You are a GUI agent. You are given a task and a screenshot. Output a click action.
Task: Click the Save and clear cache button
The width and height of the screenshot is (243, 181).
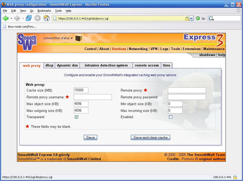tap(150, 137)
